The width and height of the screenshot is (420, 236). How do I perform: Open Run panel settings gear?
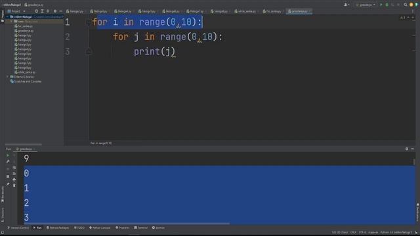(x=407, y=149)
